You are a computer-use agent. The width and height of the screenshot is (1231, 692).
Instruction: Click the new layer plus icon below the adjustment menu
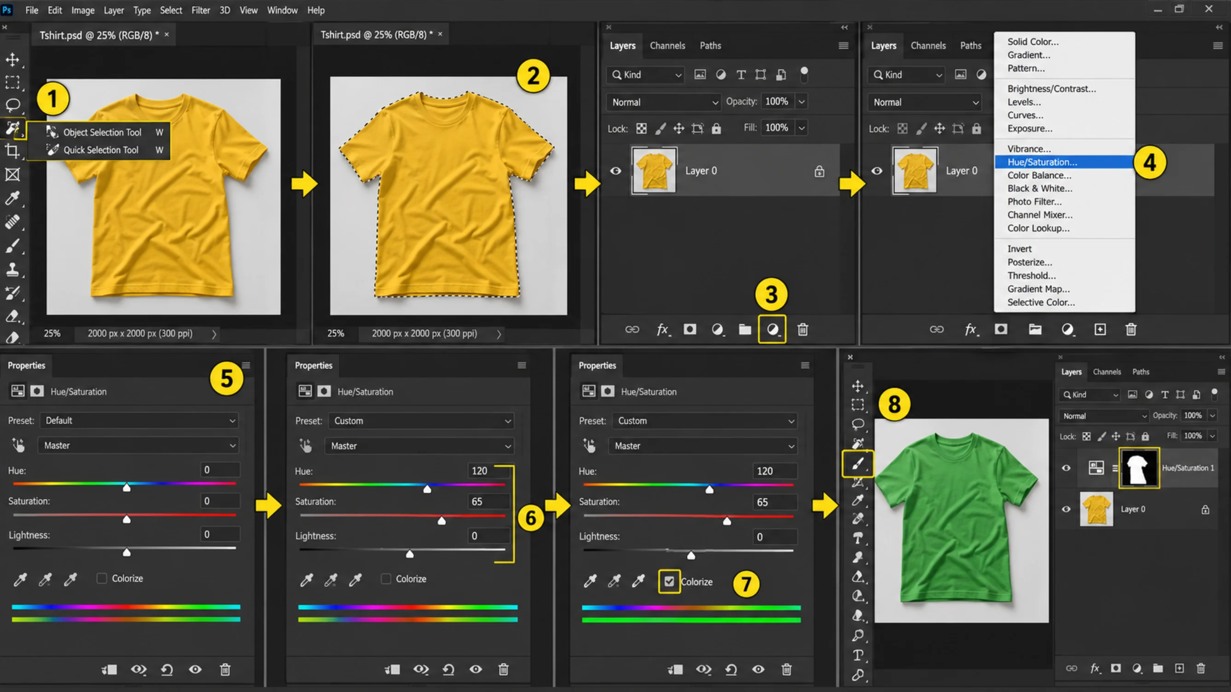[x=1100, y=329]
